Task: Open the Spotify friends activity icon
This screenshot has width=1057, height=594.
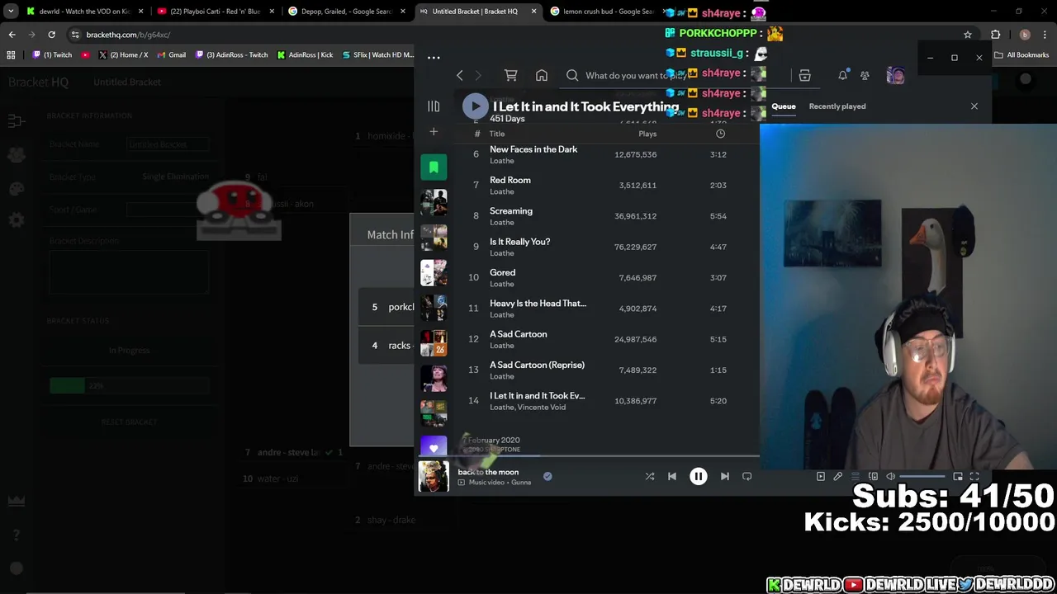Action: click(865, 75)
